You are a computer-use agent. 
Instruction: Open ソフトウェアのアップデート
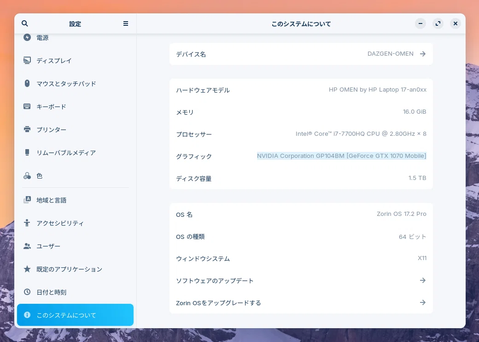pos(301,281)
